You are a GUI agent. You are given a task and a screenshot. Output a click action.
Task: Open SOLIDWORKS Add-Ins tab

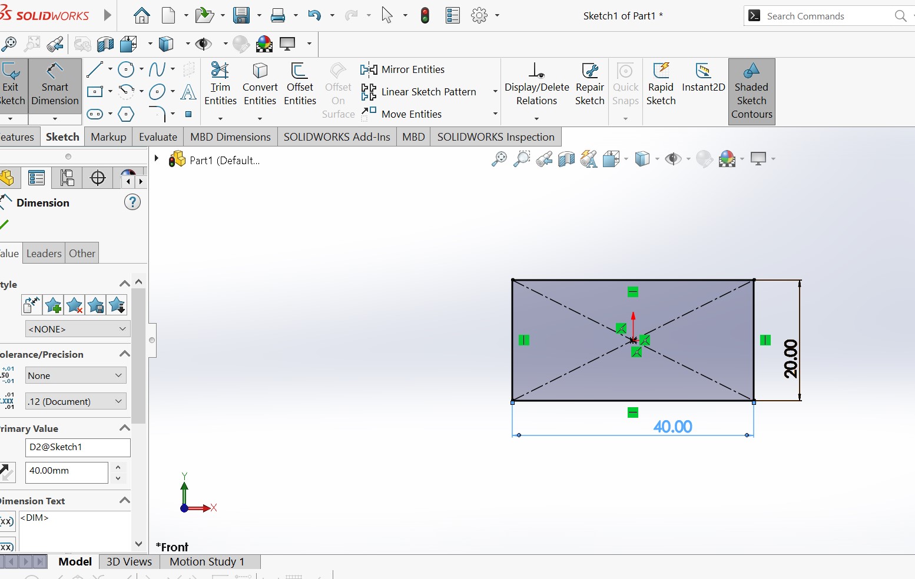pos(337,137)
